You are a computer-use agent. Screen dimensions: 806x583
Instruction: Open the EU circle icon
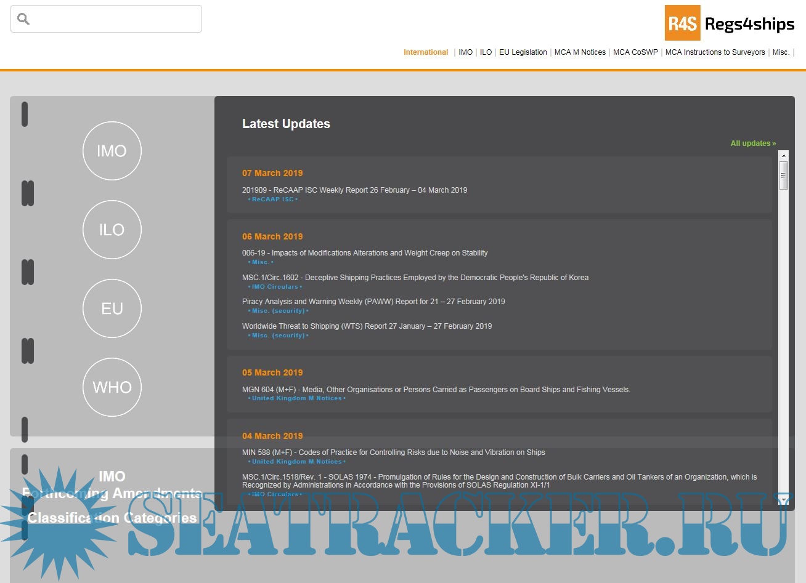pyautogui.click(x=112, y=308)
